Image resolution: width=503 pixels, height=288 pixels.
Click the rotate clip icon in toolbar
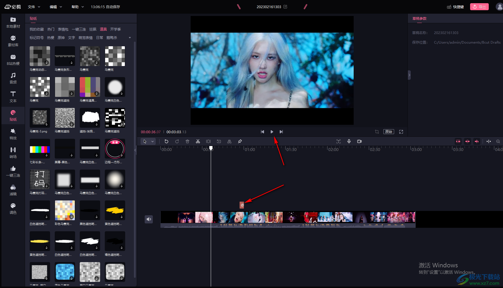click(x=219, y=141)
